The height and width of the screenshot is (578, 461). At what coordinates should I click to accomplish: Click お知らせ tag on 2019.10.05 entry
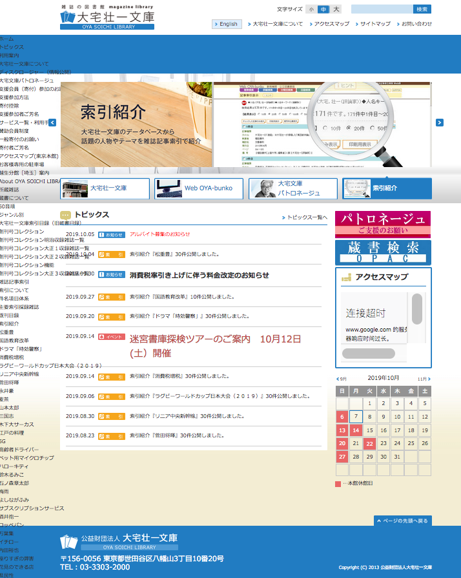[112, 235]
